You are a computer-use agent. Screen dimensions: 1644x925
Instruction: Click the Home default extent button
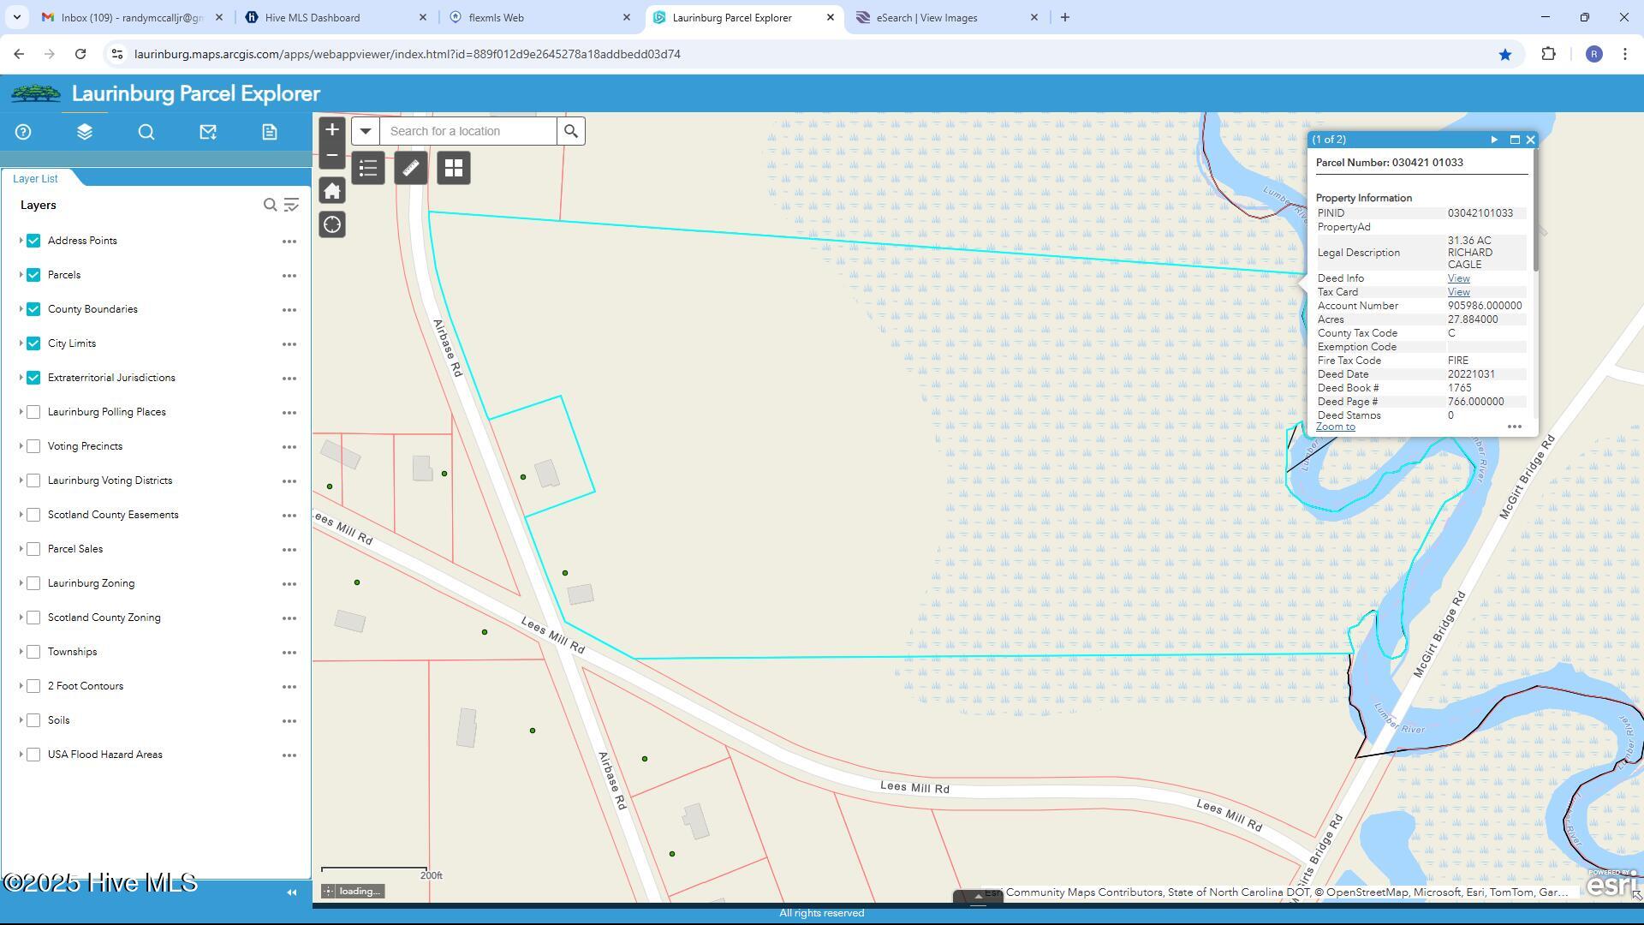tap(332, 190)
